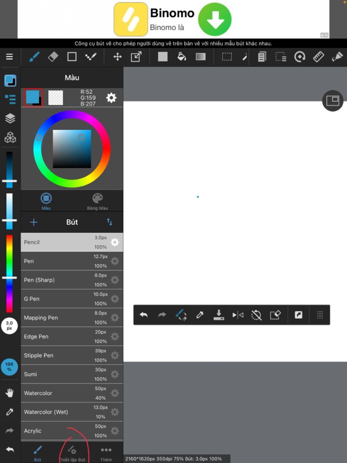Viewport: 347px width, 463px height.
Task: Select the sidebar Eyedropper tool
Action: click(x=9, y=412)
